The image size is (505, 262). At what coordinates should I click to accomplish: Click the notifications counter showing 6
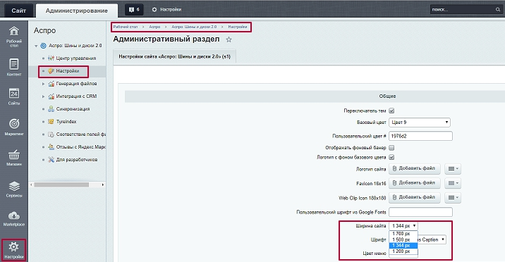[x=134, y=10]
